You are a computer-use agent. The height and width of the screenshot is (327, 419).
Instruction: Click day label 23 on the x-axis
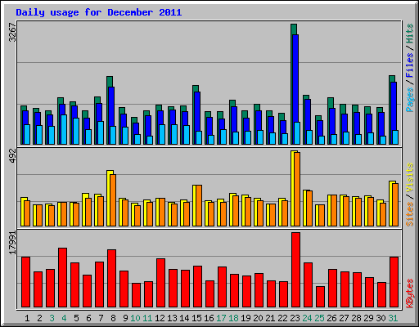click(x=295, y=318)
